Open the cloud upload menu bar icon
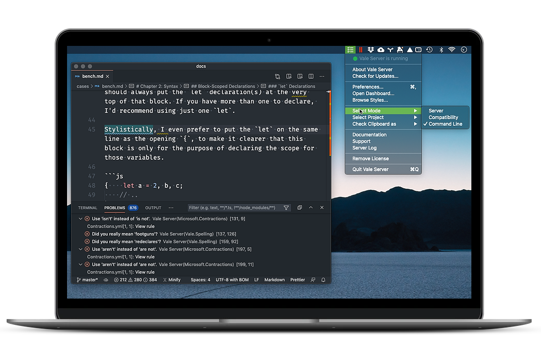This screenshot has width=541, height=346. (x=381, y=50)
